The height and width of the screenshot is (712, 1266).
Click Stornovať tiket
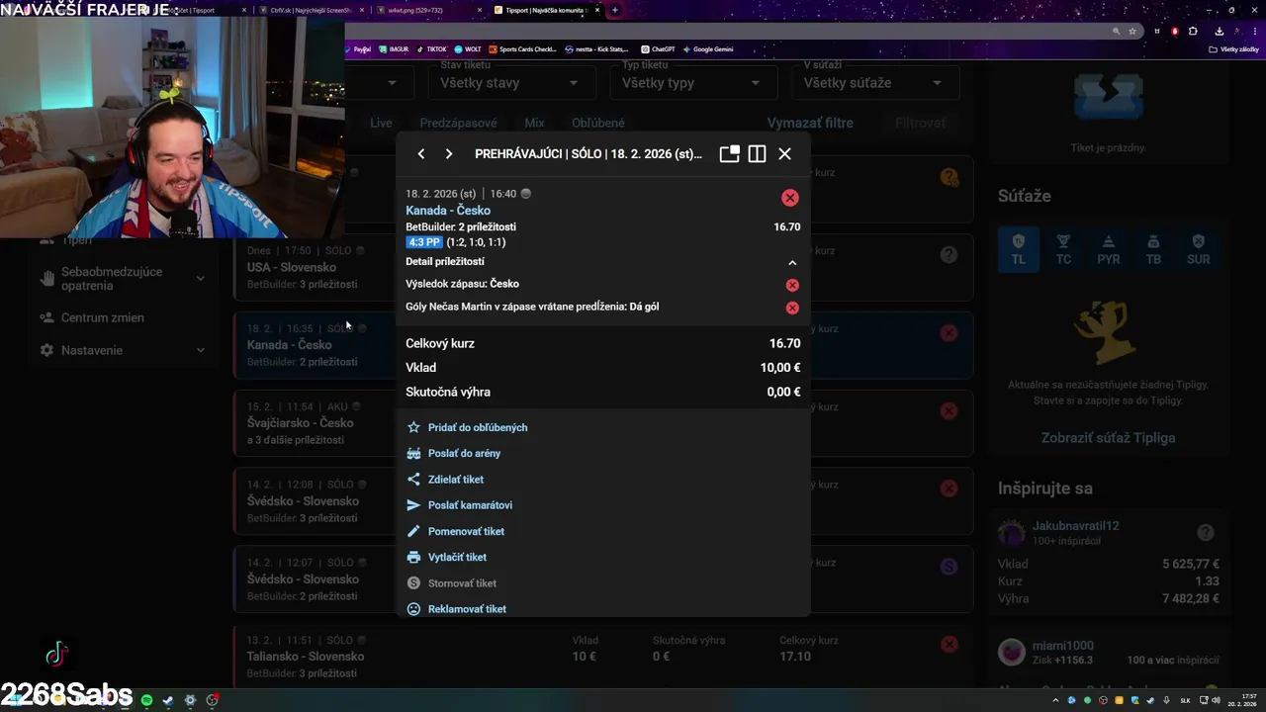click(x=462, y=583)
